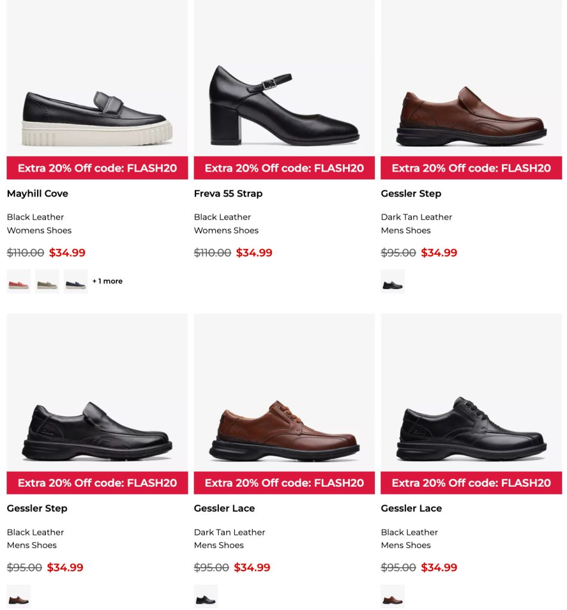
Task: Choose black swatch under Dark Tan Gessler Step
Action: click(392, 281)
